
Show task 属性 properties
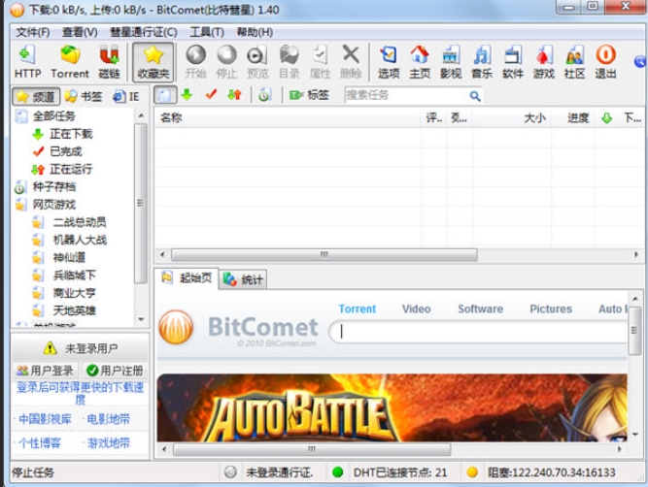pyautogui.click(x=320, y=62)
